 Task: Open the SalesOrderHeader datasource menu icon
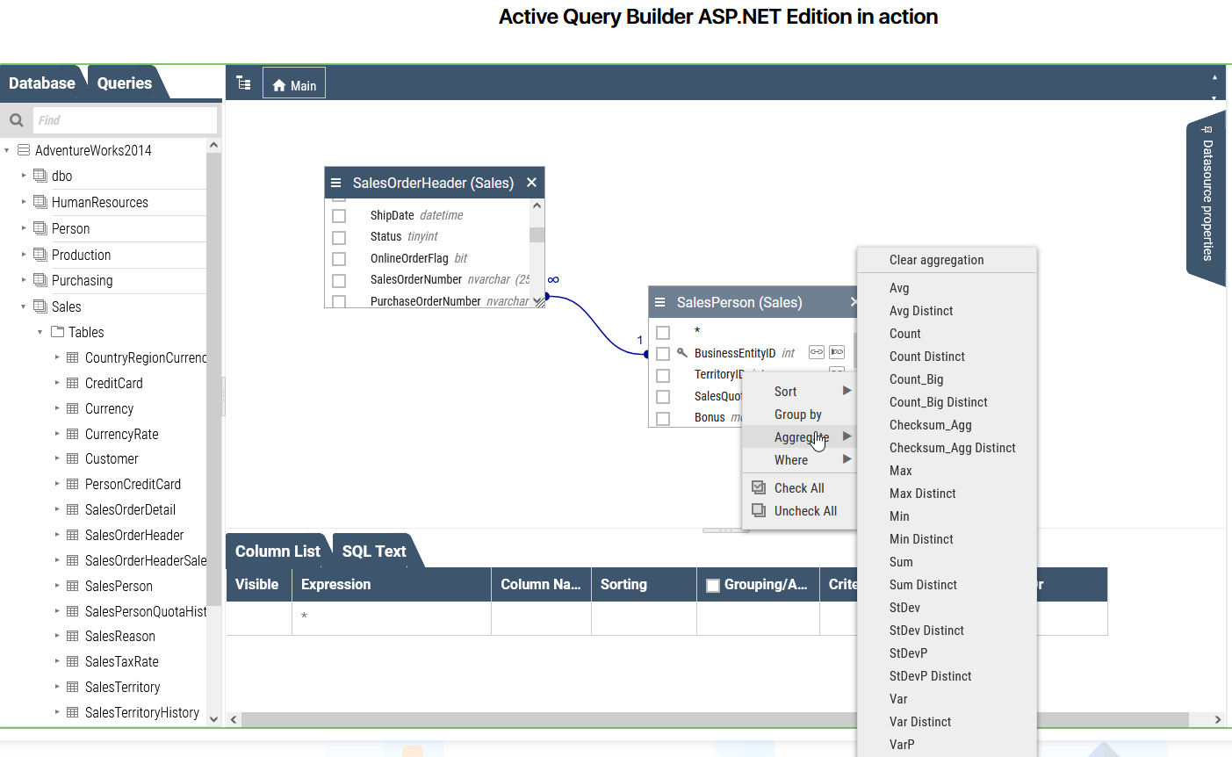tap(336, 183)
